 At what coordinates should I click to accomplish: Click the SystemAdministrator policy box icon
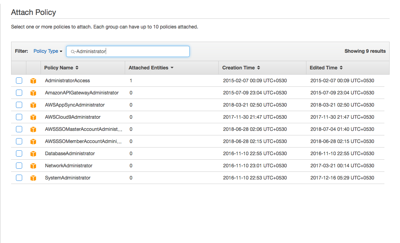(33, 178)
